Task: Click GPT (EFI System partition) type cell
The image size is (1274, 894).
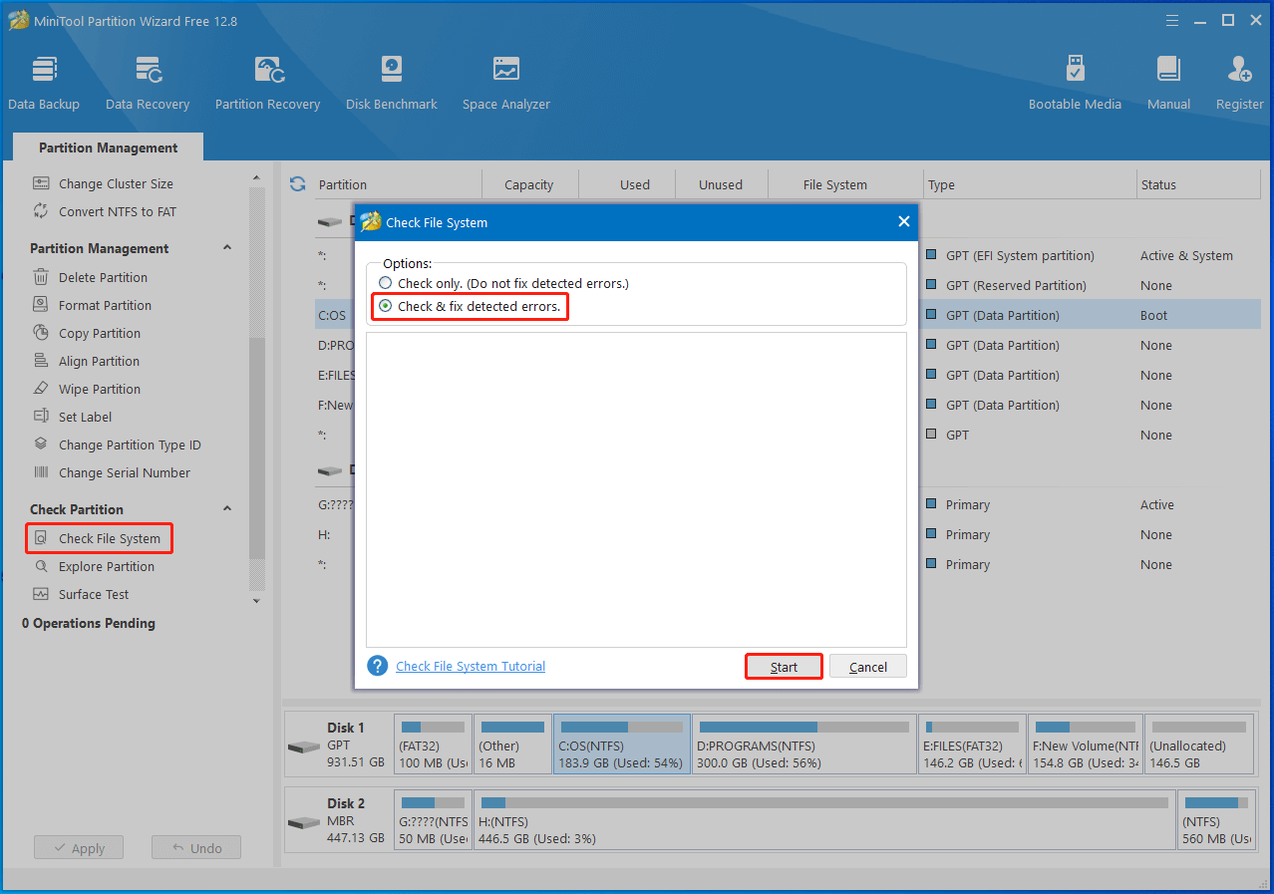Action: 1019,255
